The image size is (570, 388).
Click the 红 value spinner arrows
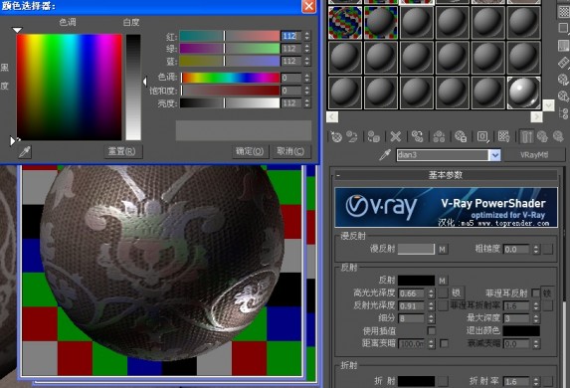click(x=307, y=36)
